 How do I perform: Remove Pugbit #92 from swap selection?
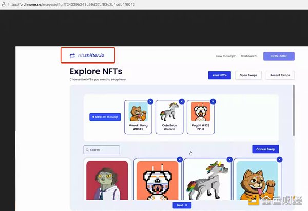pos(213,101)
